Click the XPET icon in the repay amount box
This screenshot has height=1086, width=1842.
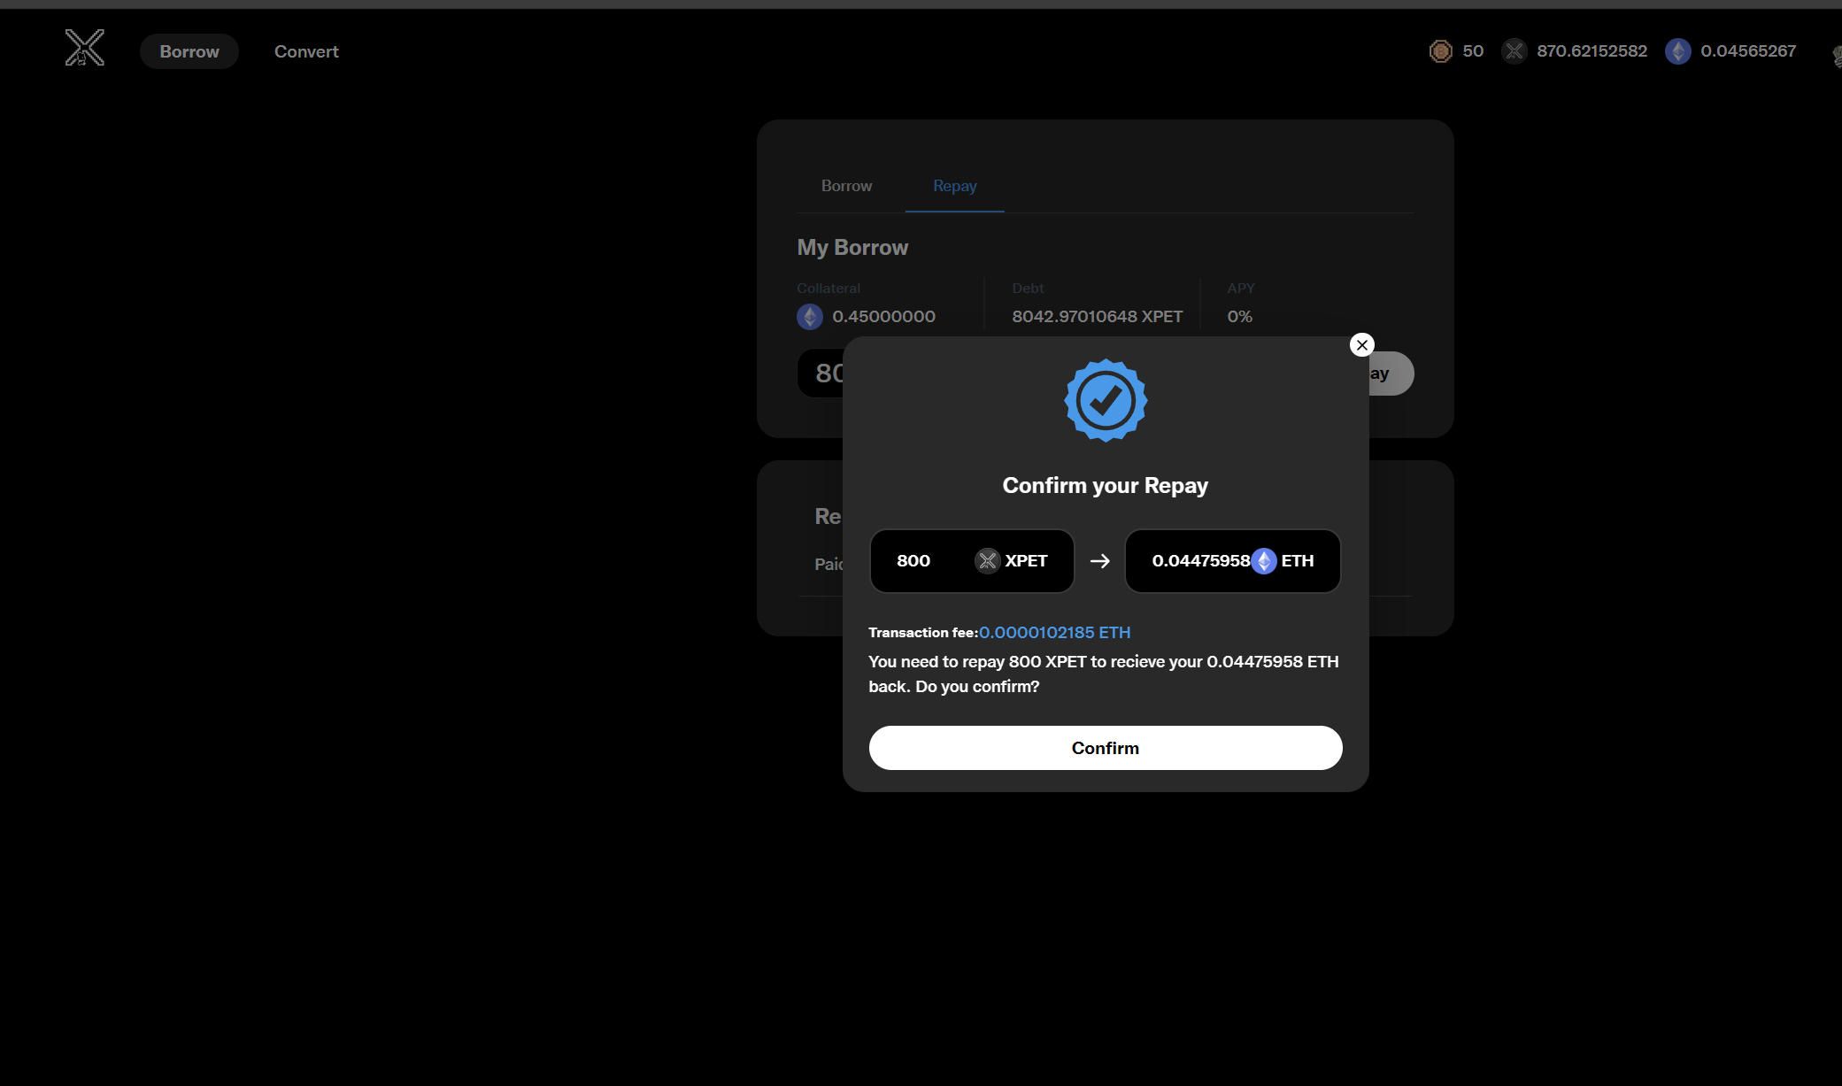(x=987, y=561)
